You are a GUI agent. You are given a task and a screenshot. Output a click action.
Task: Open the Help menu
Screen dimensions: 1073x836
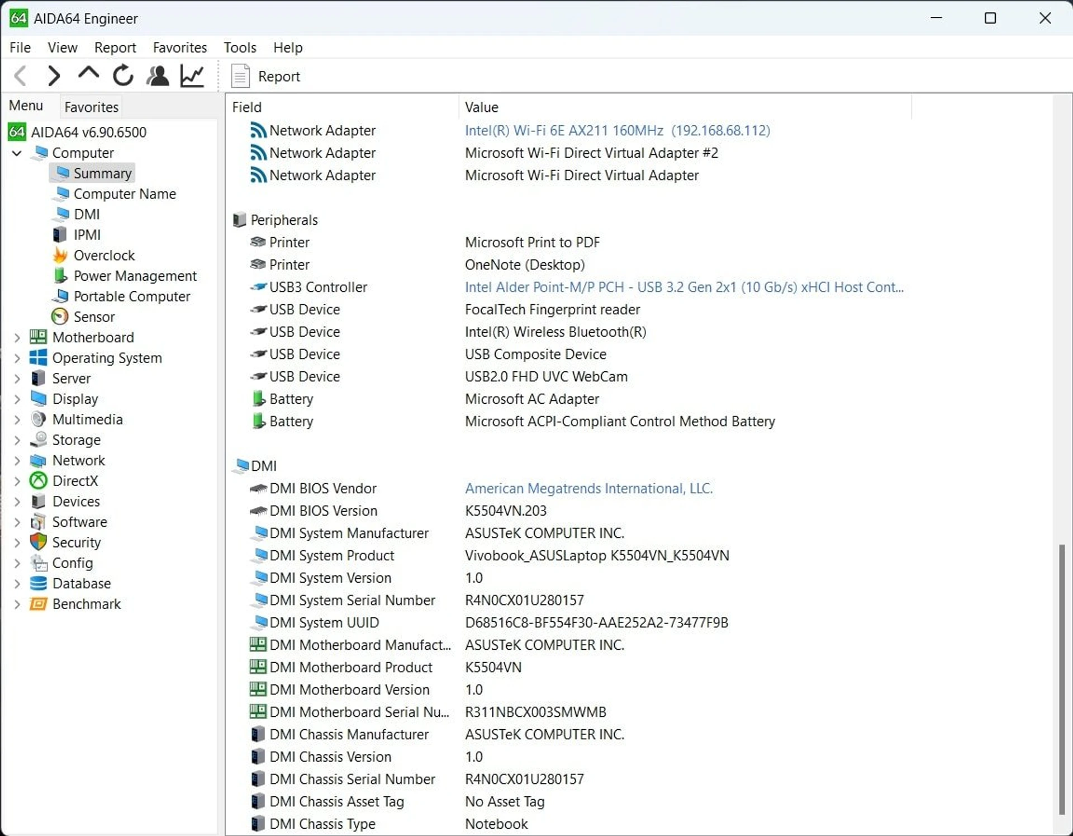[x=288, y=48]
